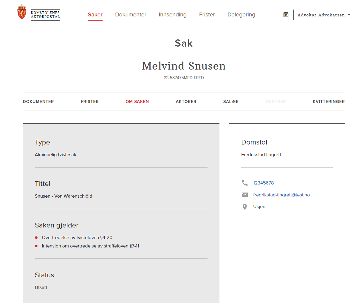Open the KVITTERINGER tab
359x303 pixels.
[x=329, y=101]
